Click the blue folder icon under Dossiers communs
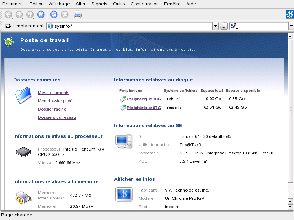Image resolution: width=294 pixels, height=220 pixels. (x=23, y=95)
